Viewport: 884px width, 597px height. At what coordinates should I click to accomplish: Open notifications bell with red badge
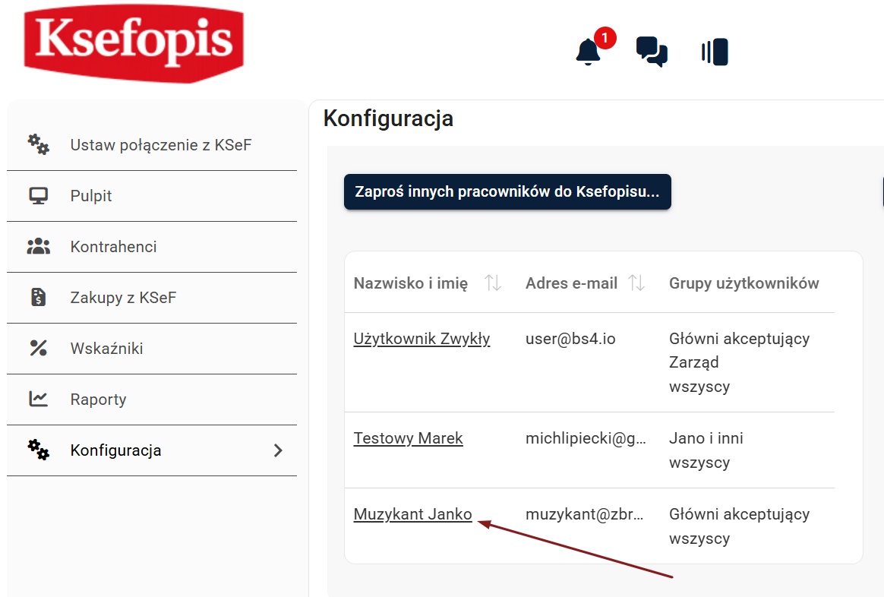coord(589,52)
